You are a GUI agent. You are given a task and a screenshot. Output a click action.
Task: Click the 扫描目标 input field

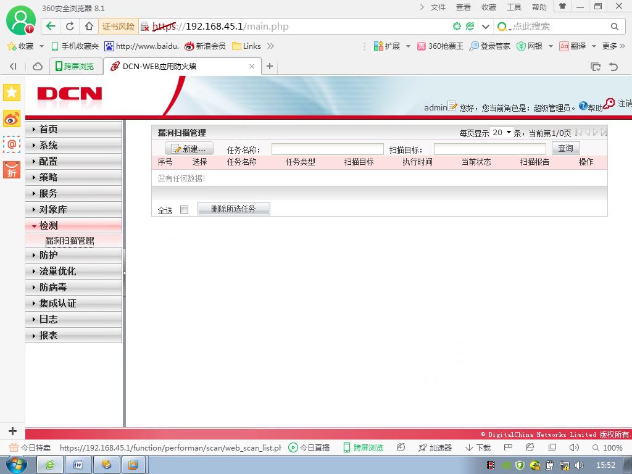pos(489,149)
